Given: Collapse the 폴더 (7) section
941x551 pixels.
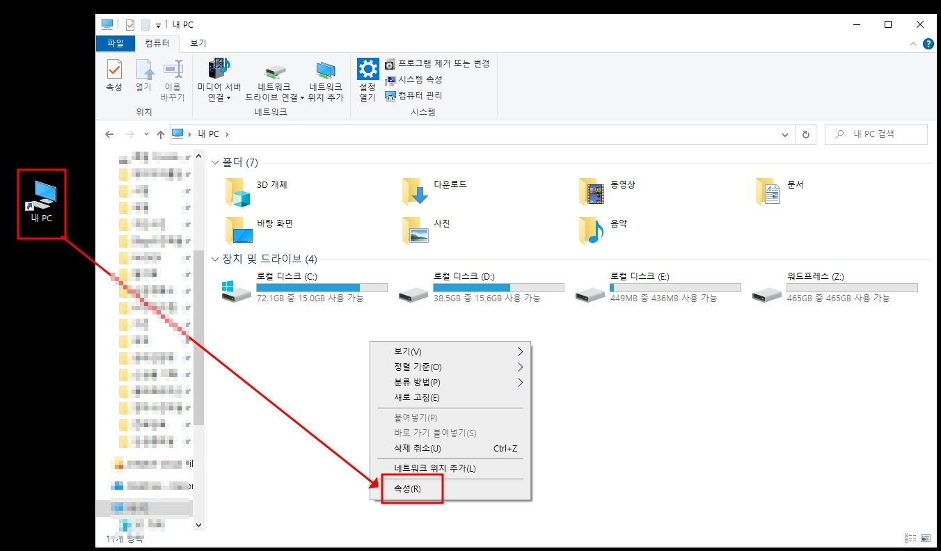Looking at the screenshot, I should (x=216, y=162).
